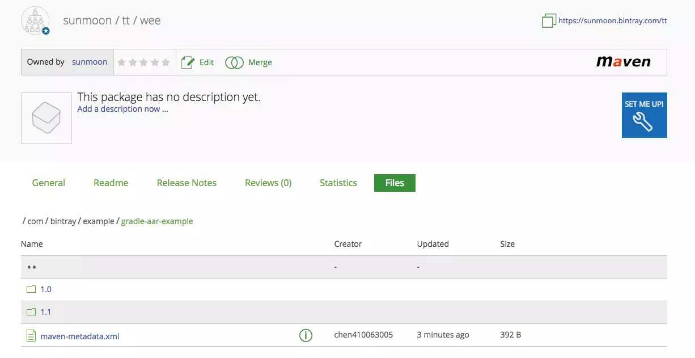This screenshot has height=358, width=695.
Task: Open the 1.0 version folder
Action: coord(46,289)
